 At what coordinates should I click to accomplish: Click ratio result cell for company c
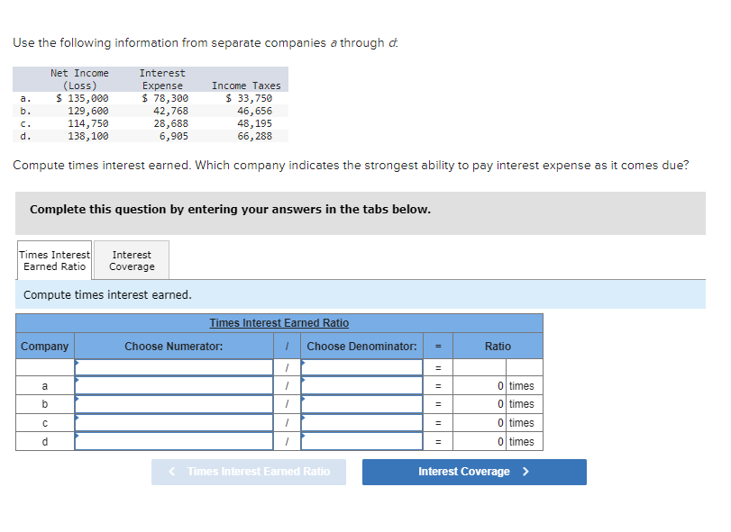click(x=480, y=422)
